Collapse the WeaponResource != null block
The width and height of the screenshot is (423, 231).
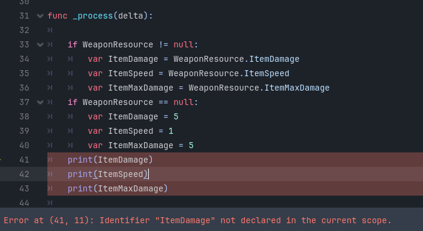pos(40,44)
